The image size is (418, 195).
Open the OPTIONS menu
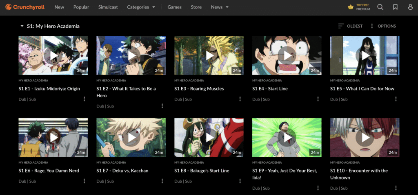[383, 26]
